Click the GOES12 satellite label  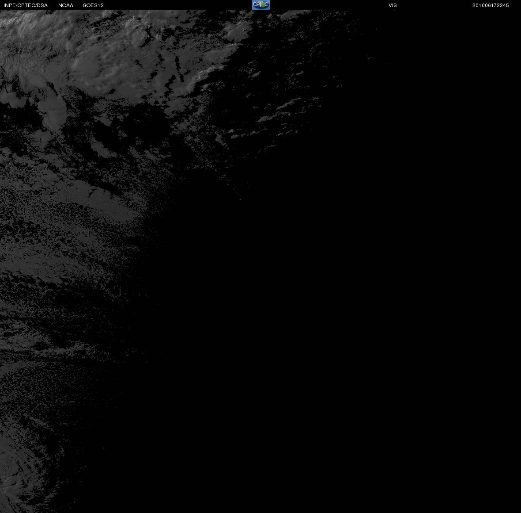[x=93, y=5]
